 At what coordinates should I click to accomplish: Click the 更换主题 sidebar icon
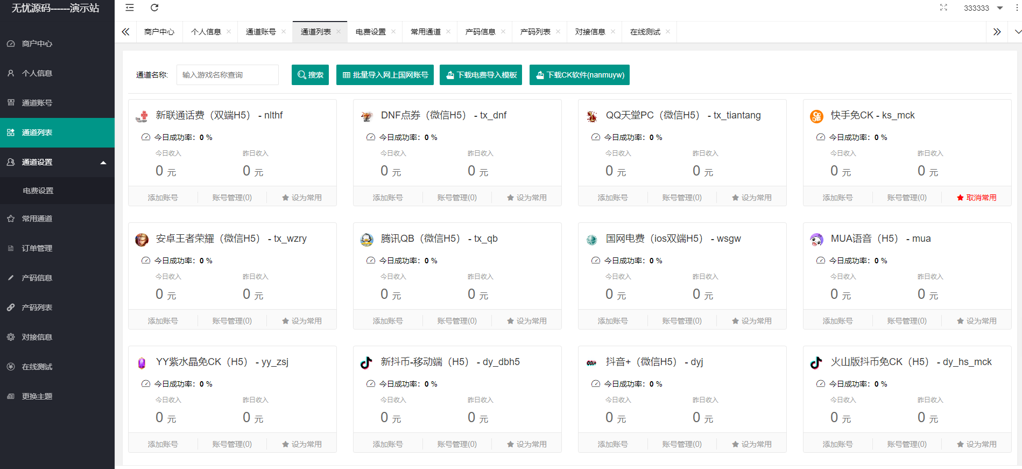(11, 396)
